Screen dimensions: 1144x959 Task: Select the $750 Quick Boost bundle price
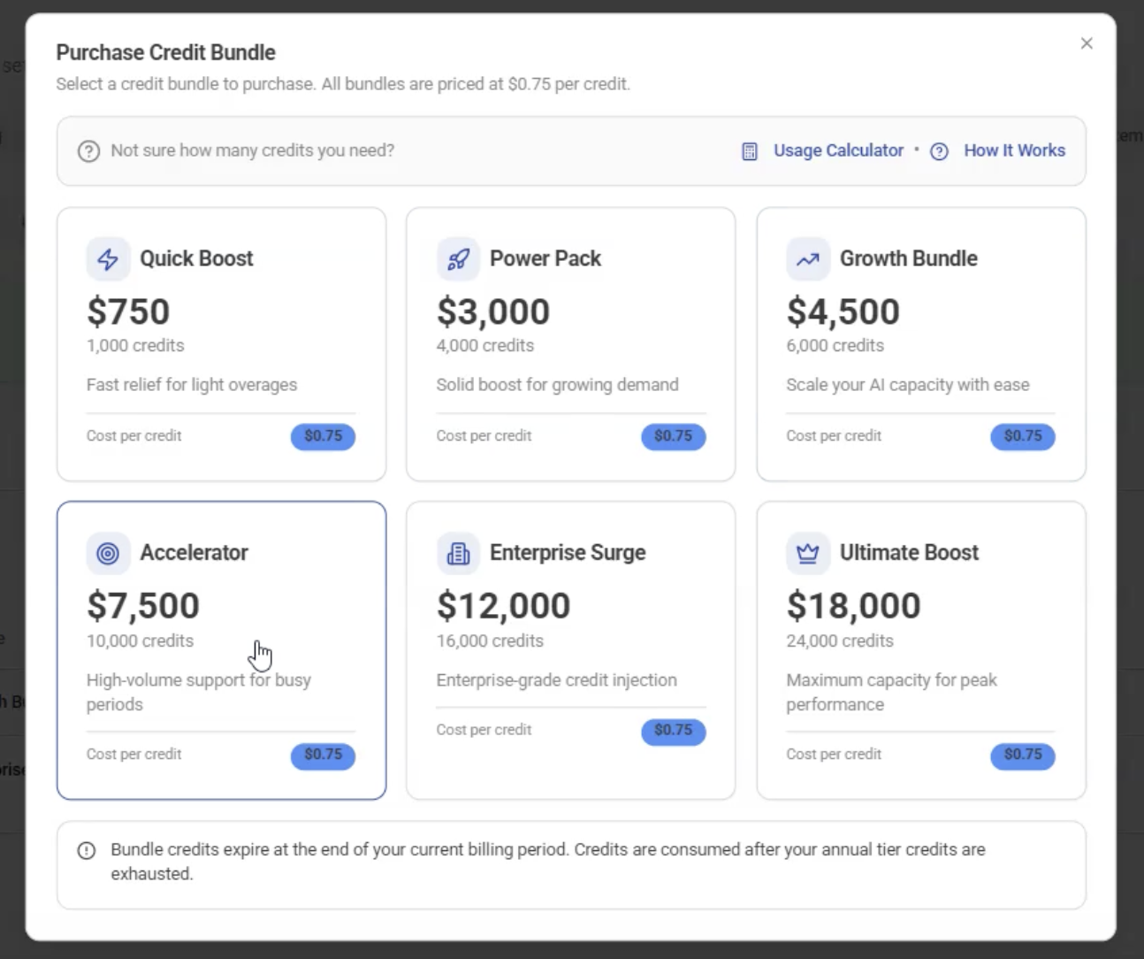pos(128,311)
